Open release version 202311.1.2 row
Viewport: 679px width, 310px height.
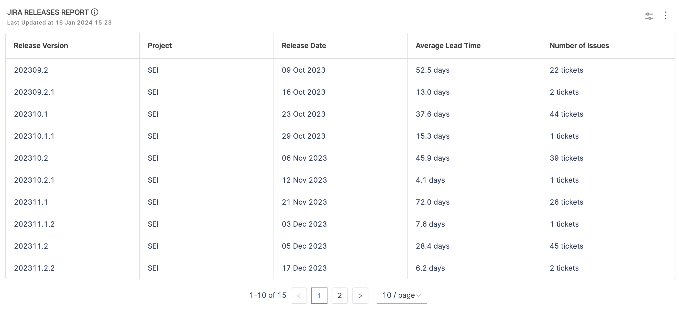coord(34,224)
